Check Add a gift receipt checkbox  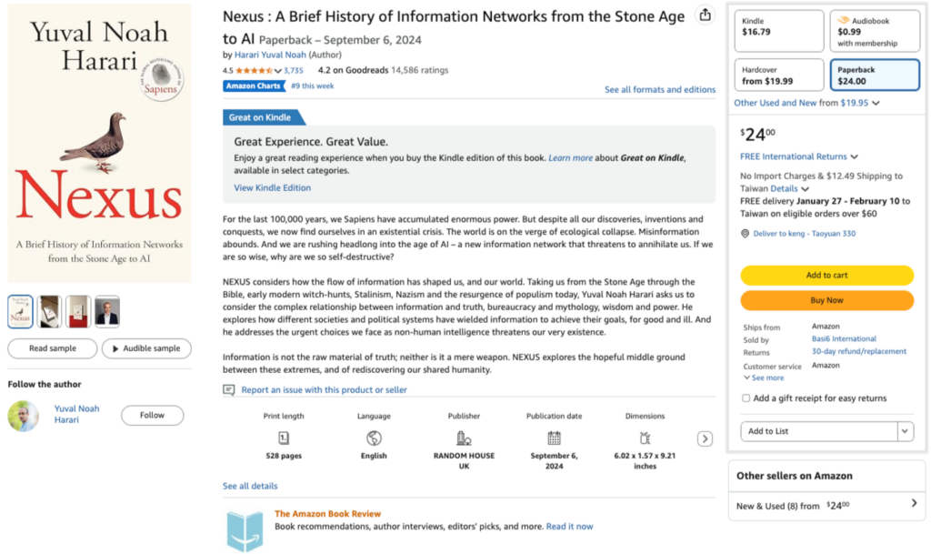746,398
